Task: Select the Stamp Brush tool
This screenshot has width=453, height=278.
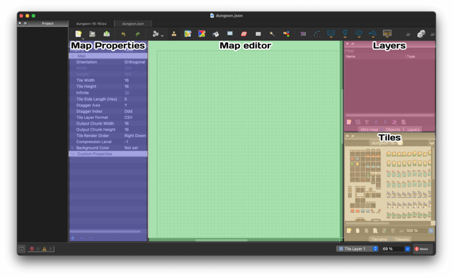Action: 174,34
